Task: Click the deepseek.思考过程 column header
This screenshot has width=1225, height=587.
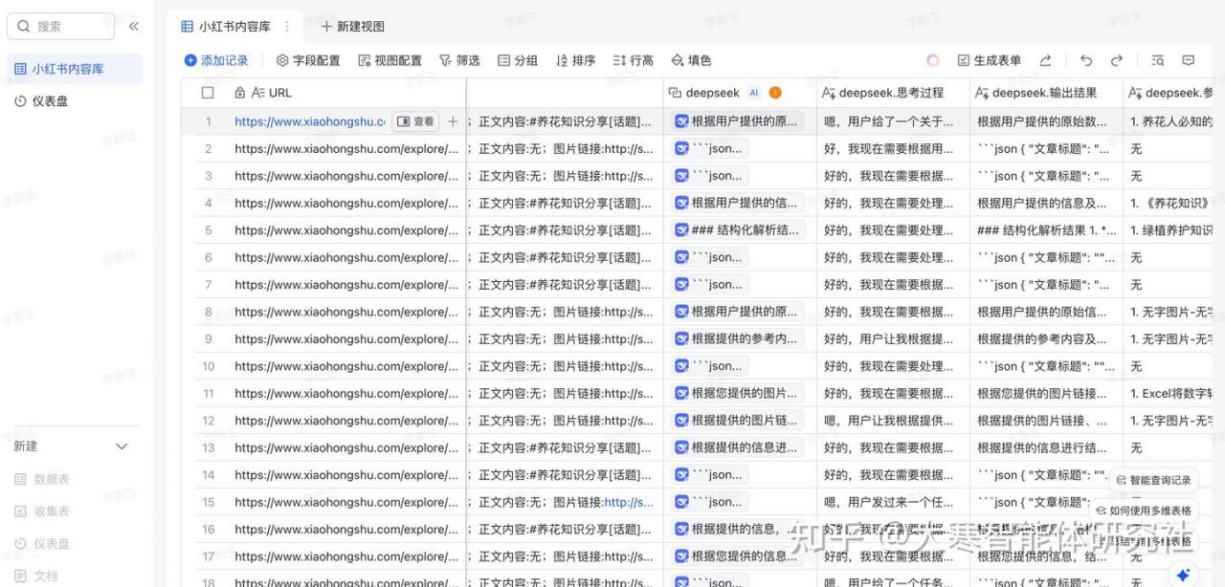Action: (893, 93)
